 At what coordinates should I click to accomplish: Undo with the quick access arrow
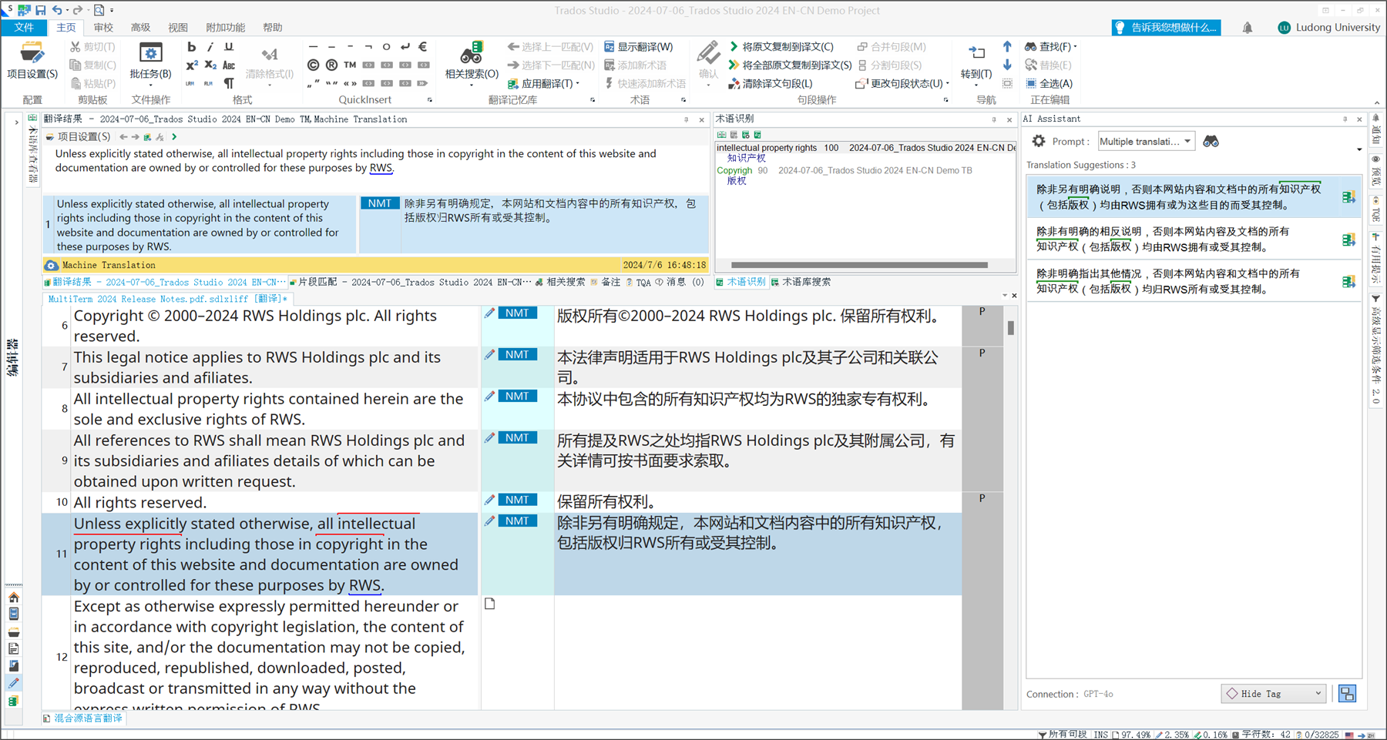click(x=57, y=10)
